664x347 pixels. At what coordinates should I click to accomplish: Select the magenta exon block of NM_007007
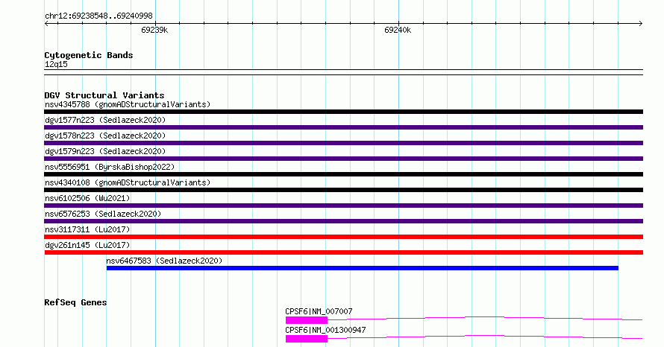pos(306,320)
